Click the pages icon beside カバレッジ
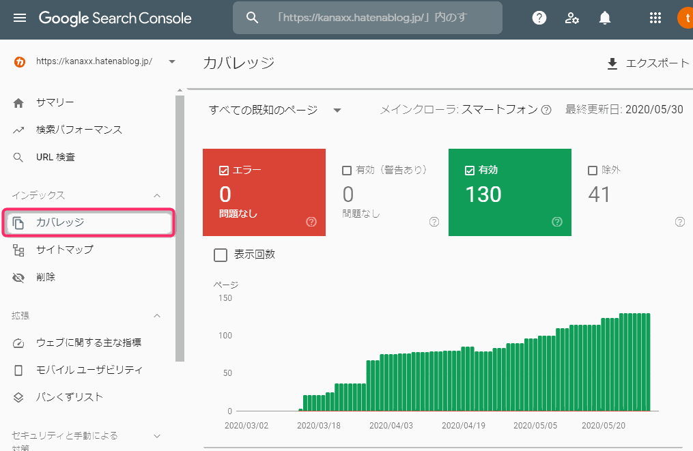The image size is (693, 451). coord(18,223)
